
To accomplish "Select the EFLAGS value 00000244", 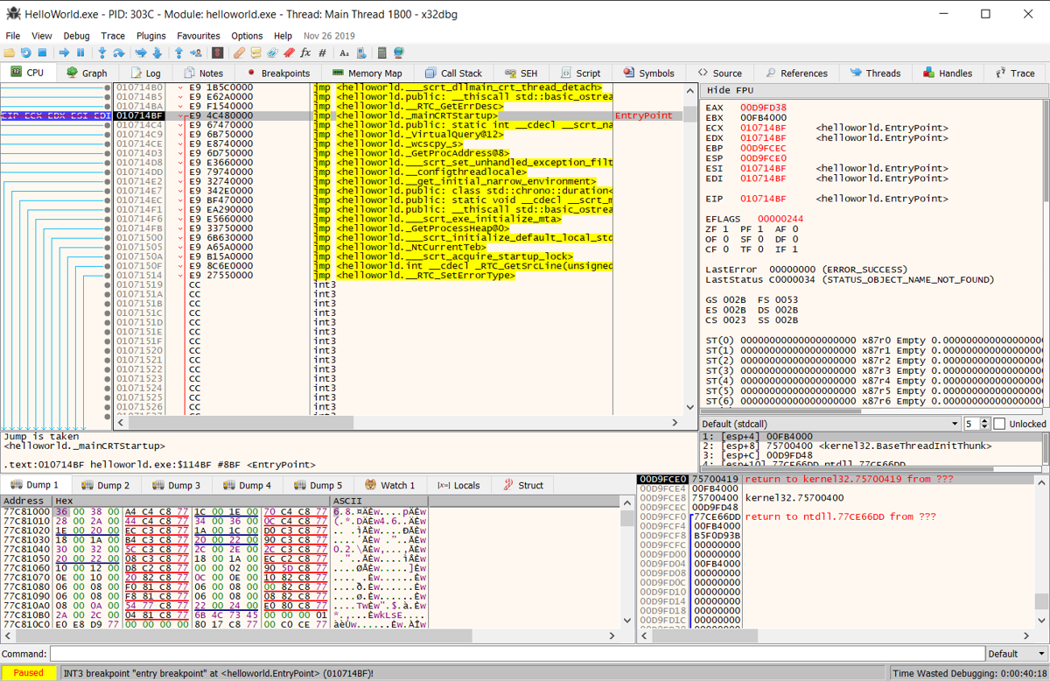I will (x=780, y=219).
